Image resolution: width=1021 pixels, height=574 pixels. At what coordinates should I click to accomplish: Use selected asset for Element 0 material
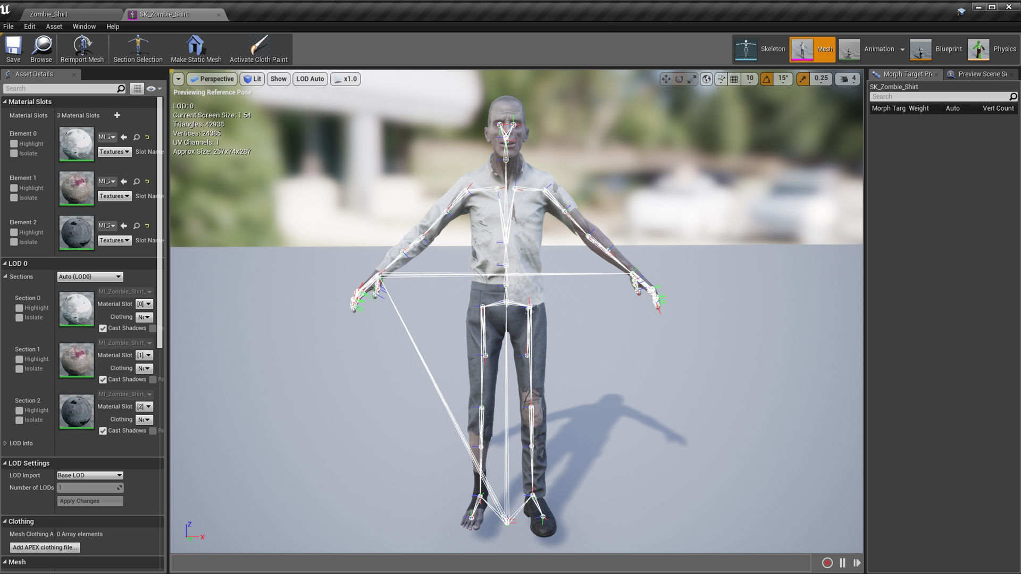124,137
